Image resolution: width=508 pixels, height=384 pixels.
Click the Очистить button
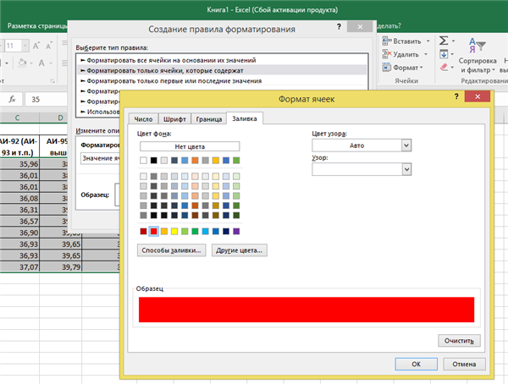point(459,341)
